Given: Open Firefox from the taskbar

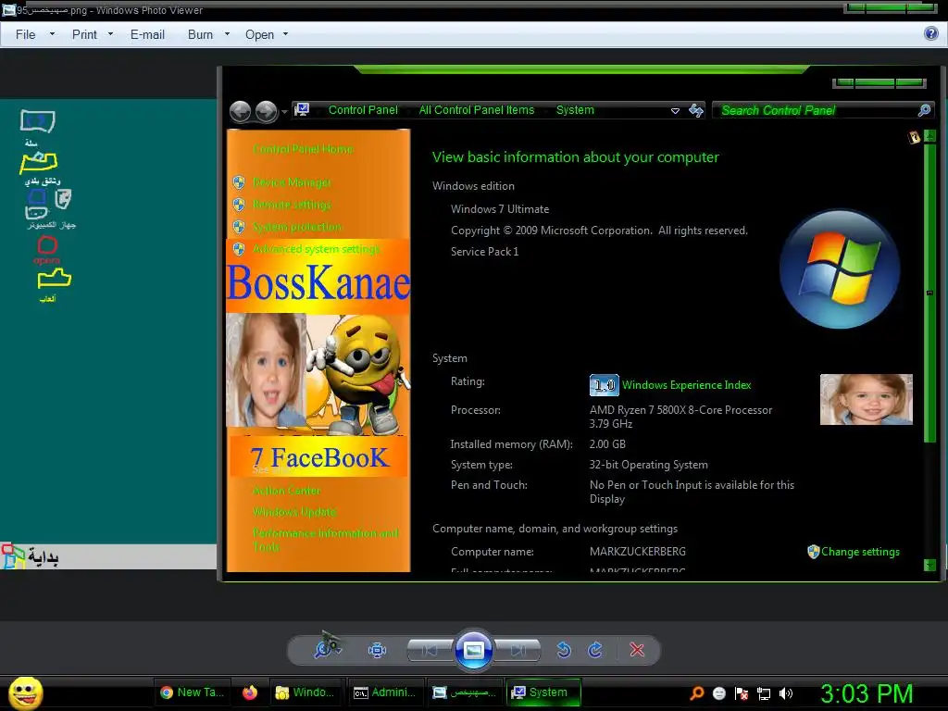Looking at the screenshot, I should [x=250, y=692].
